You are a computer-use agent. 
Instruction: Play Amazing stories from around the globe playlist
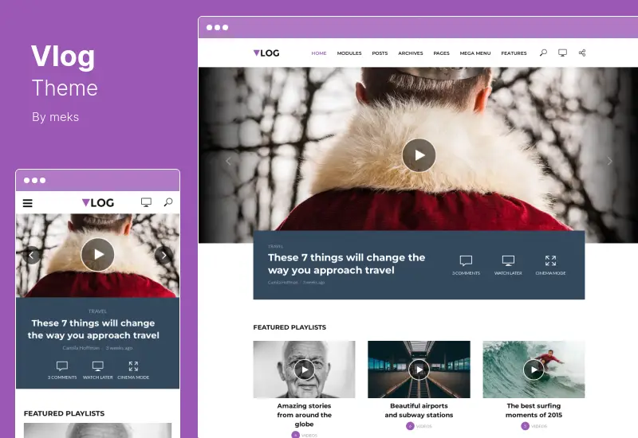coord(304,370)
